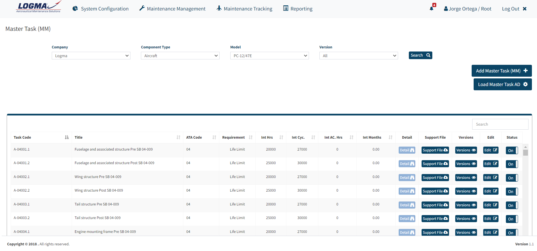Toggle status switch for A-04004.1
Image resolution: width=537 pixels, height=251 pixels.
(x=512, y=232)
